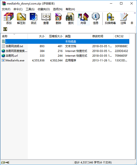Select file MediaInfo.exe
This screenshot has height=165, width=137.
pyautogui.click(x=15, y=61)
